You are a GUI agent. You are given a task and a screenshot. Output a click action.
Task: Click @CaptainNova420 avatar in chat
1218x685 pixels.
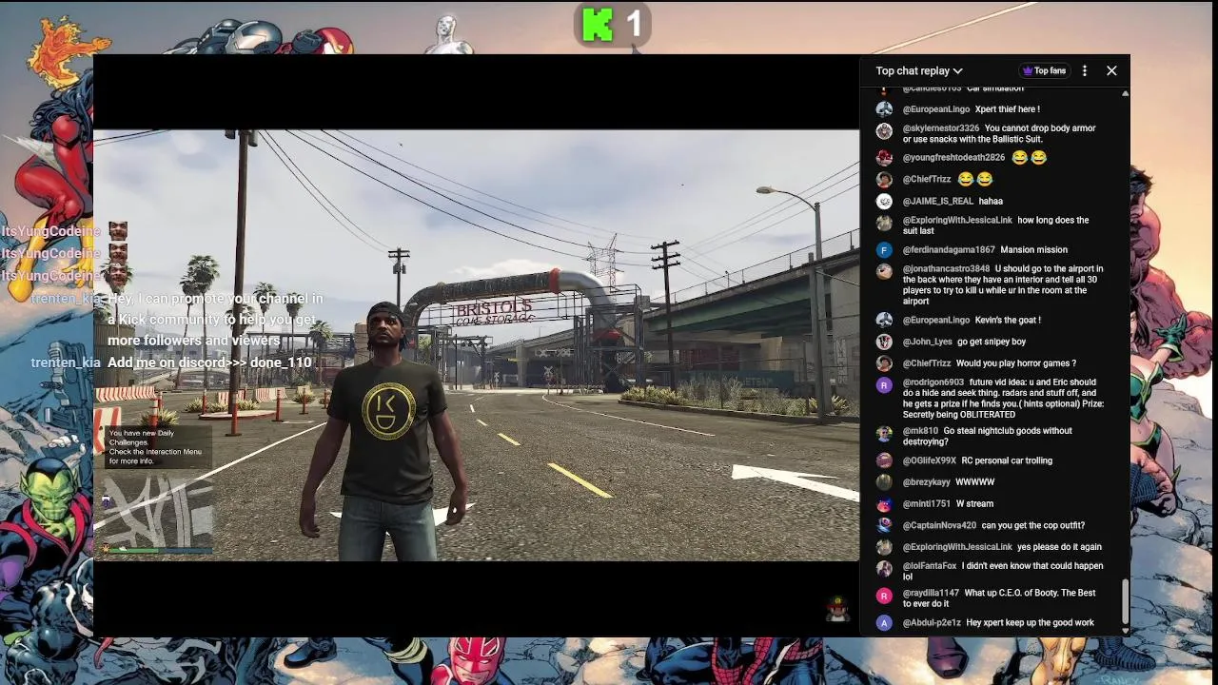[884, 525]
